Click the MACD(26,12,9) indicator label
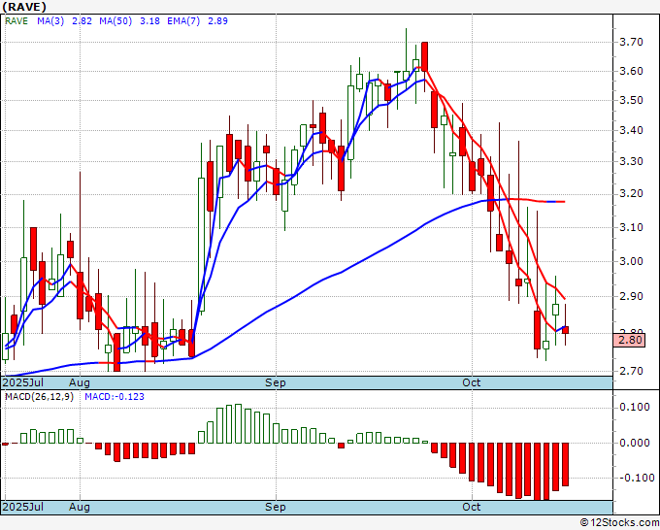 [39, 397]
